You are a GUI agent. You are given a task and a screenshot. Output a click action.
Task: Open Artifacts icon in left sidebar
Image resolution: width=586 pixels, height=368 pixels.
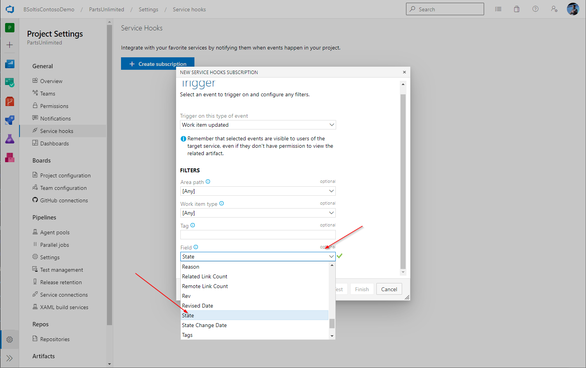click(x=10, y=157)
